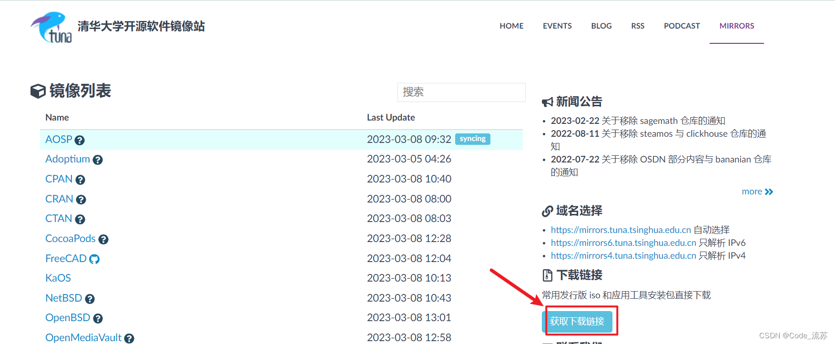Viewport: 835px width, 344px height.
Task: Open mirrors4 IPv4-only link
Action: (x=623, y=255)
